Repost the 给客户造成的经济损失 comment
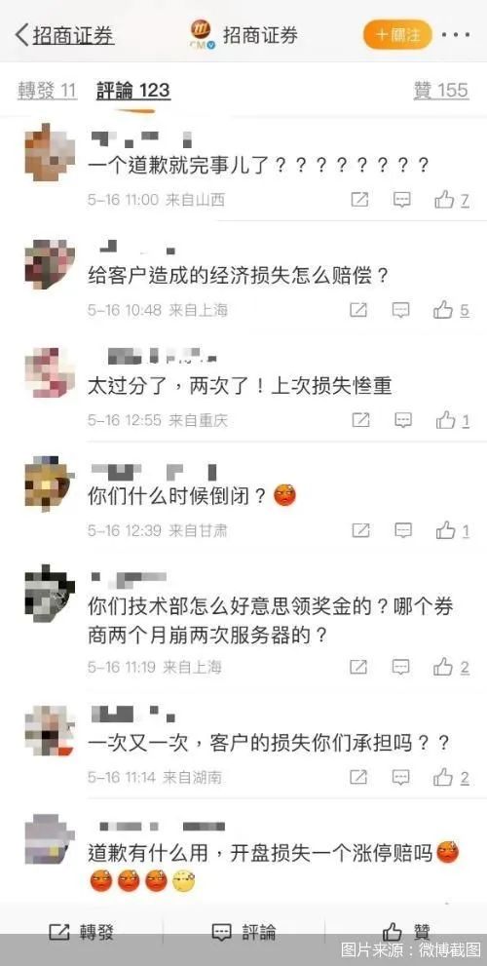The image size is (487, 966). tap(358, 310)
